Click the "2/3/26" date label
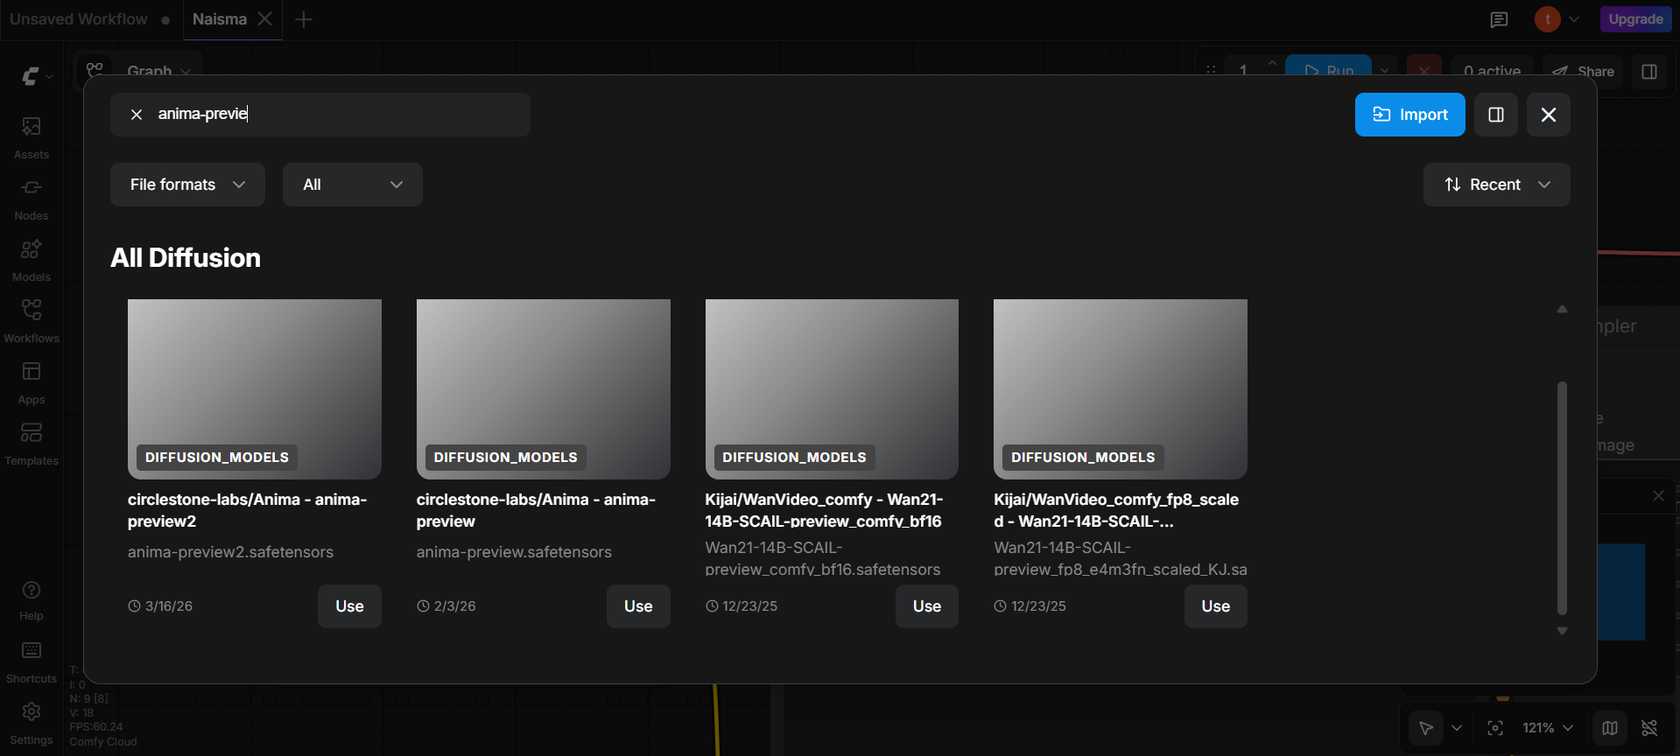The height and width of the screenshot is (756, 1680). (x=455, y=606)
